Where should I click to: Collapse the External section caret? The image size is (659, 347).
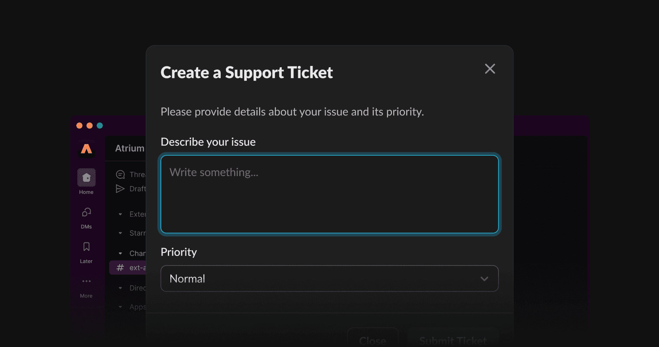[x=121, y=214]
